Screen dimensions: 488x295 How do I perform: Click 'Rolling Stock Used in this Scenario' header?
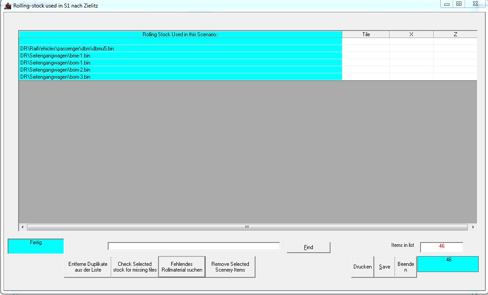(x=180, y=34)
